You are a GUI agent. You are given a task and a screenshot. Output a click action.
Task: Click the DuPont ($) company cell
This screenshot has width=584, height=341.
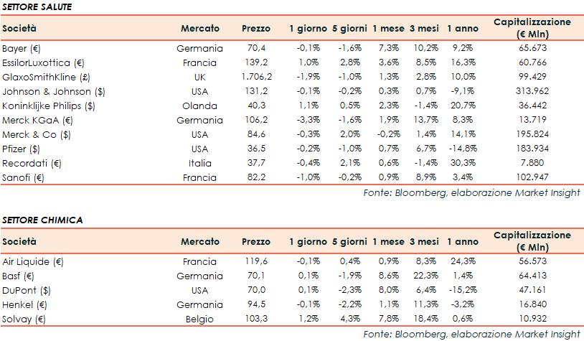(24, 290)
